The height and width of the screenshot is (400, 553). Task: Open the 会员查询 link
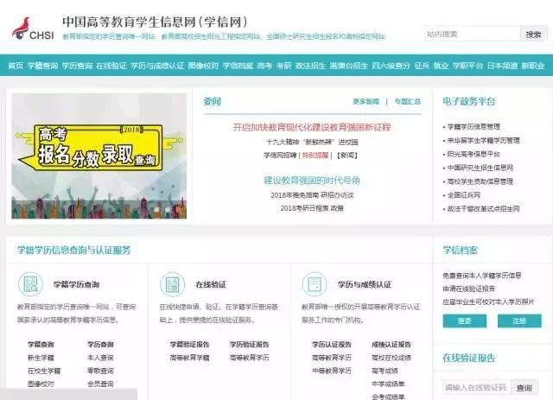[100, 384]
